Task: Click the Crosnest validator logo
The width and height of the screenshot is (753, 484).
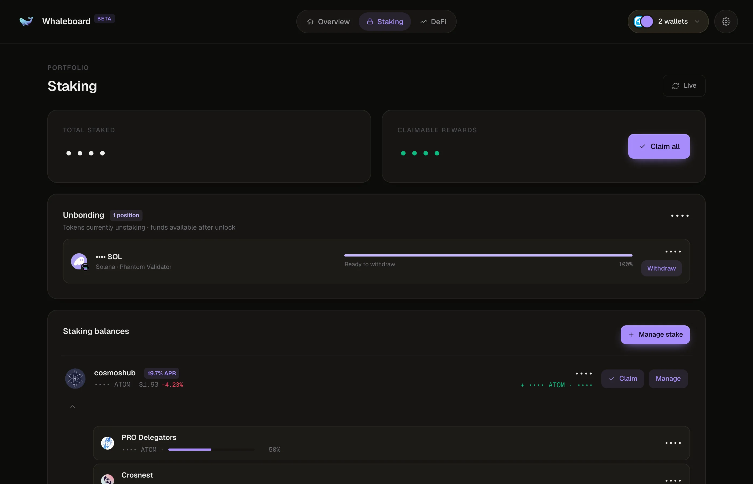Action: tap(108, 479)
